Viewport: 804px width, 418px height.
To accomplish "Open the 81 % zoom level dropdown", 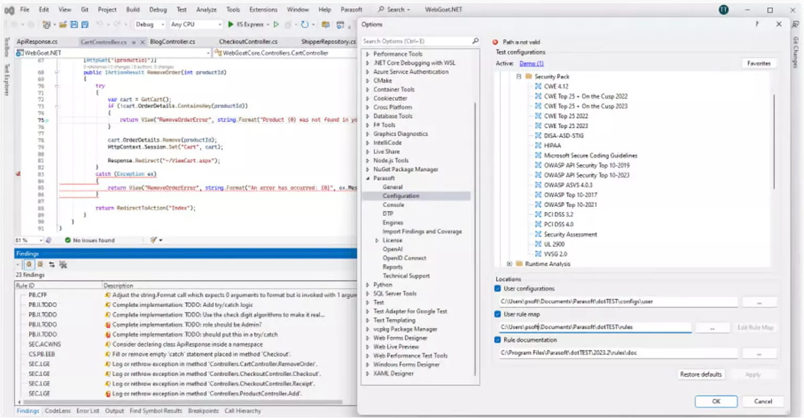I will pos(29,240).
